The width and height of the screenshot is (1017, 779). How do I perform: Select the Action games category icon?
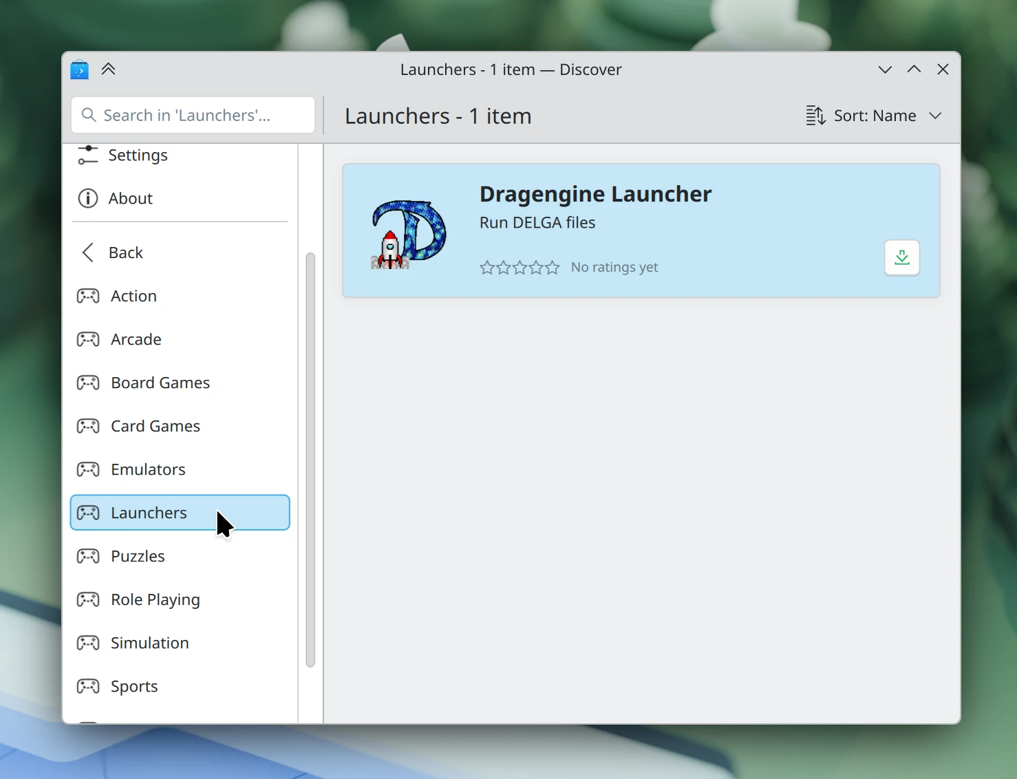[x=87, y=295]
